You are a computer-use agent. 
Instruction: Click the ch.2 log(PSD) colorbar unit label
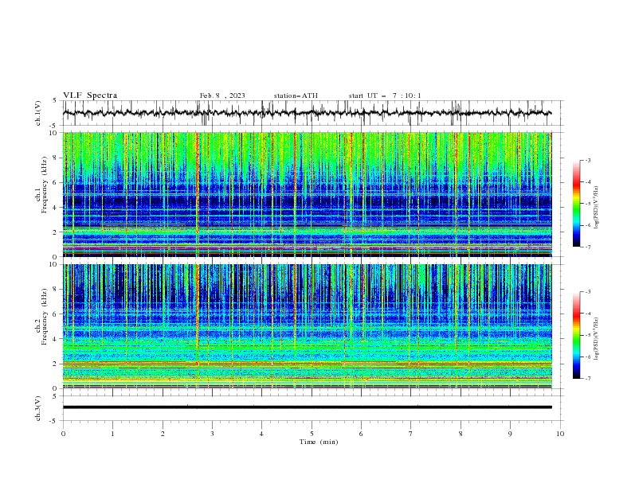[x=596, y=339]
